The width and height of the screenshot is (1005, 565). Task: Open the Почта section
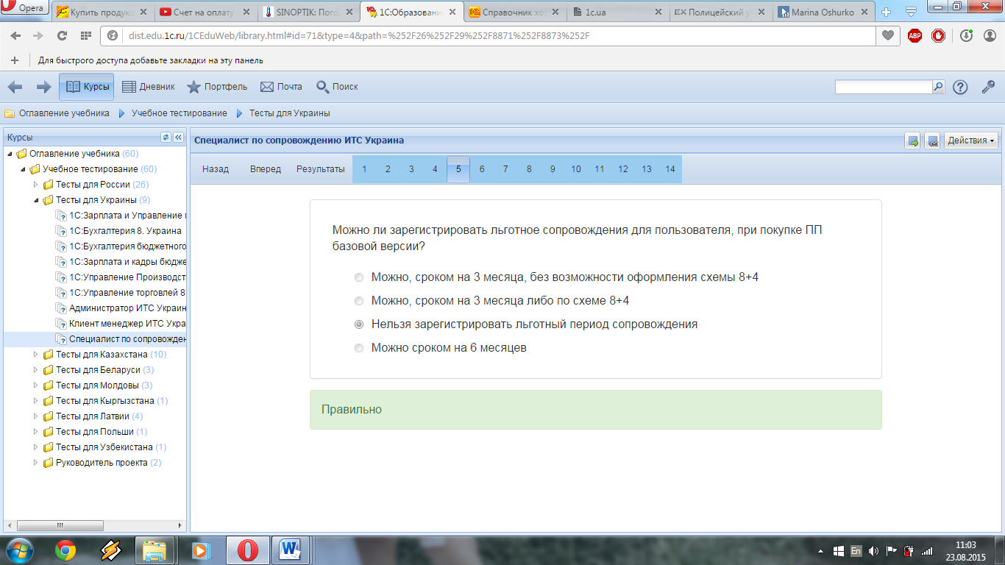(281, 87)
